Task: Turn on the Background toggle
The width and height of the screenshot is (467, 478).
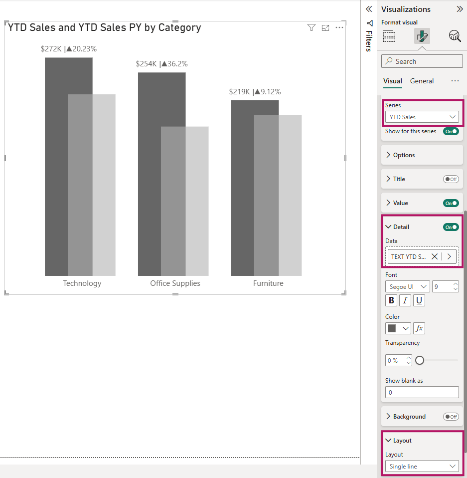Action: click(451, 417)
